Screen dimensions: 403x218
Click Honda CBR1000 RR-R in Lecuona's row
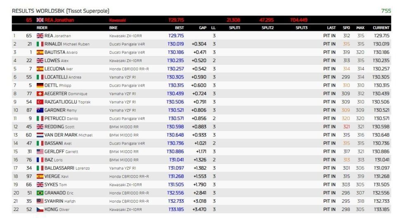point(129,69)
